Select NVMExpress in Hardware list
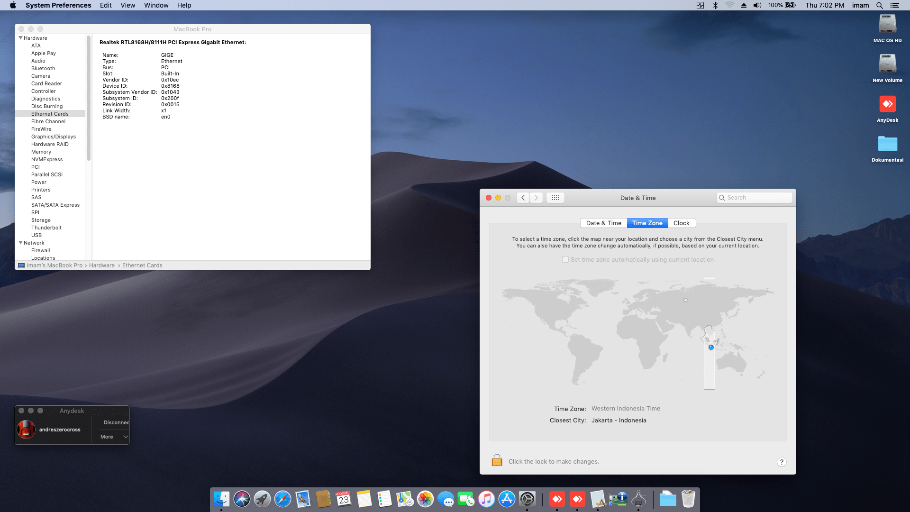The width and height of the screenshot is (910, 512). tap(47, 159)
